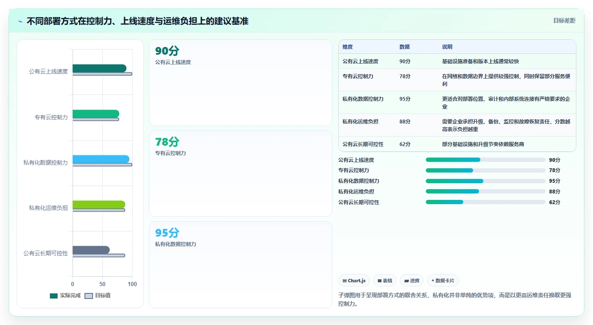This screenshot has height=325, width=593.
Task: Click the 私有化运维负担 label on the chart axis
Action: tap(48, 208)
